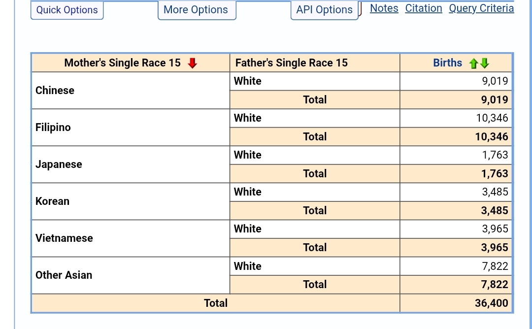Open the Quick Options tab

[67, 10]
